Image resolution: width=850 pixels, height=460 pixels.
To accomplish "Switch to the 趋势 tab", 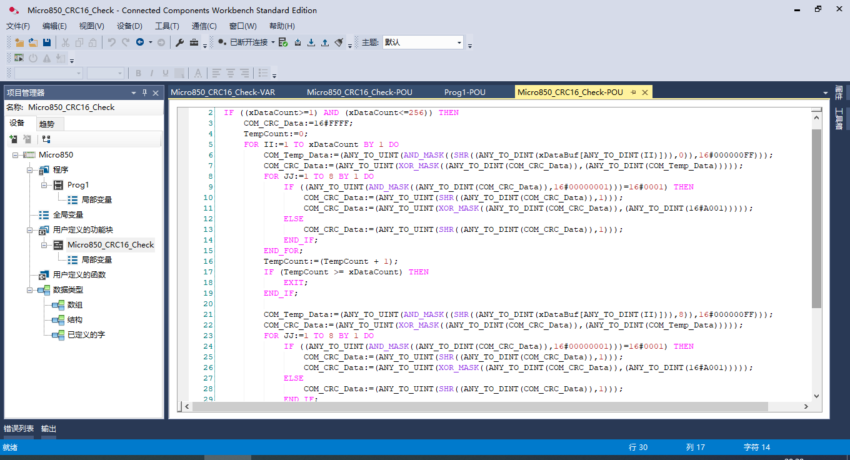I will [47, 124].
